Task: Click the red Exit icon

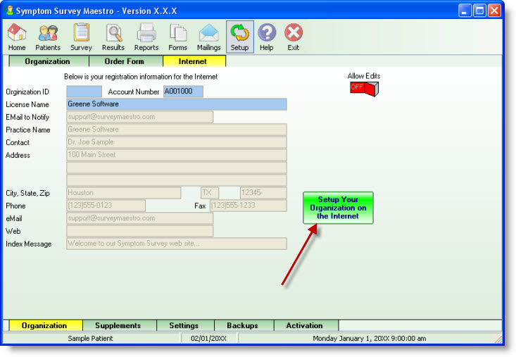Action: click(x=294, y=37)
